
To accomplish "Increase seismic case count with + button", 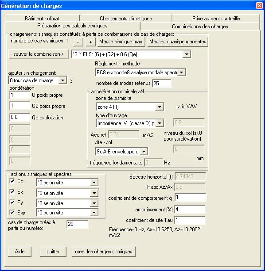I will (90, 42).
